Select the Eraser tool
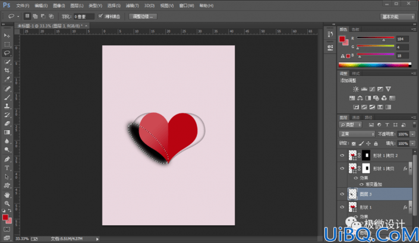Image resolution: width=419 pixels, height=243 pixels. [x=7, y=124]
